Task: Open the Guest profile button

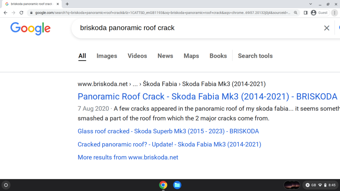Action: point(319,13)
